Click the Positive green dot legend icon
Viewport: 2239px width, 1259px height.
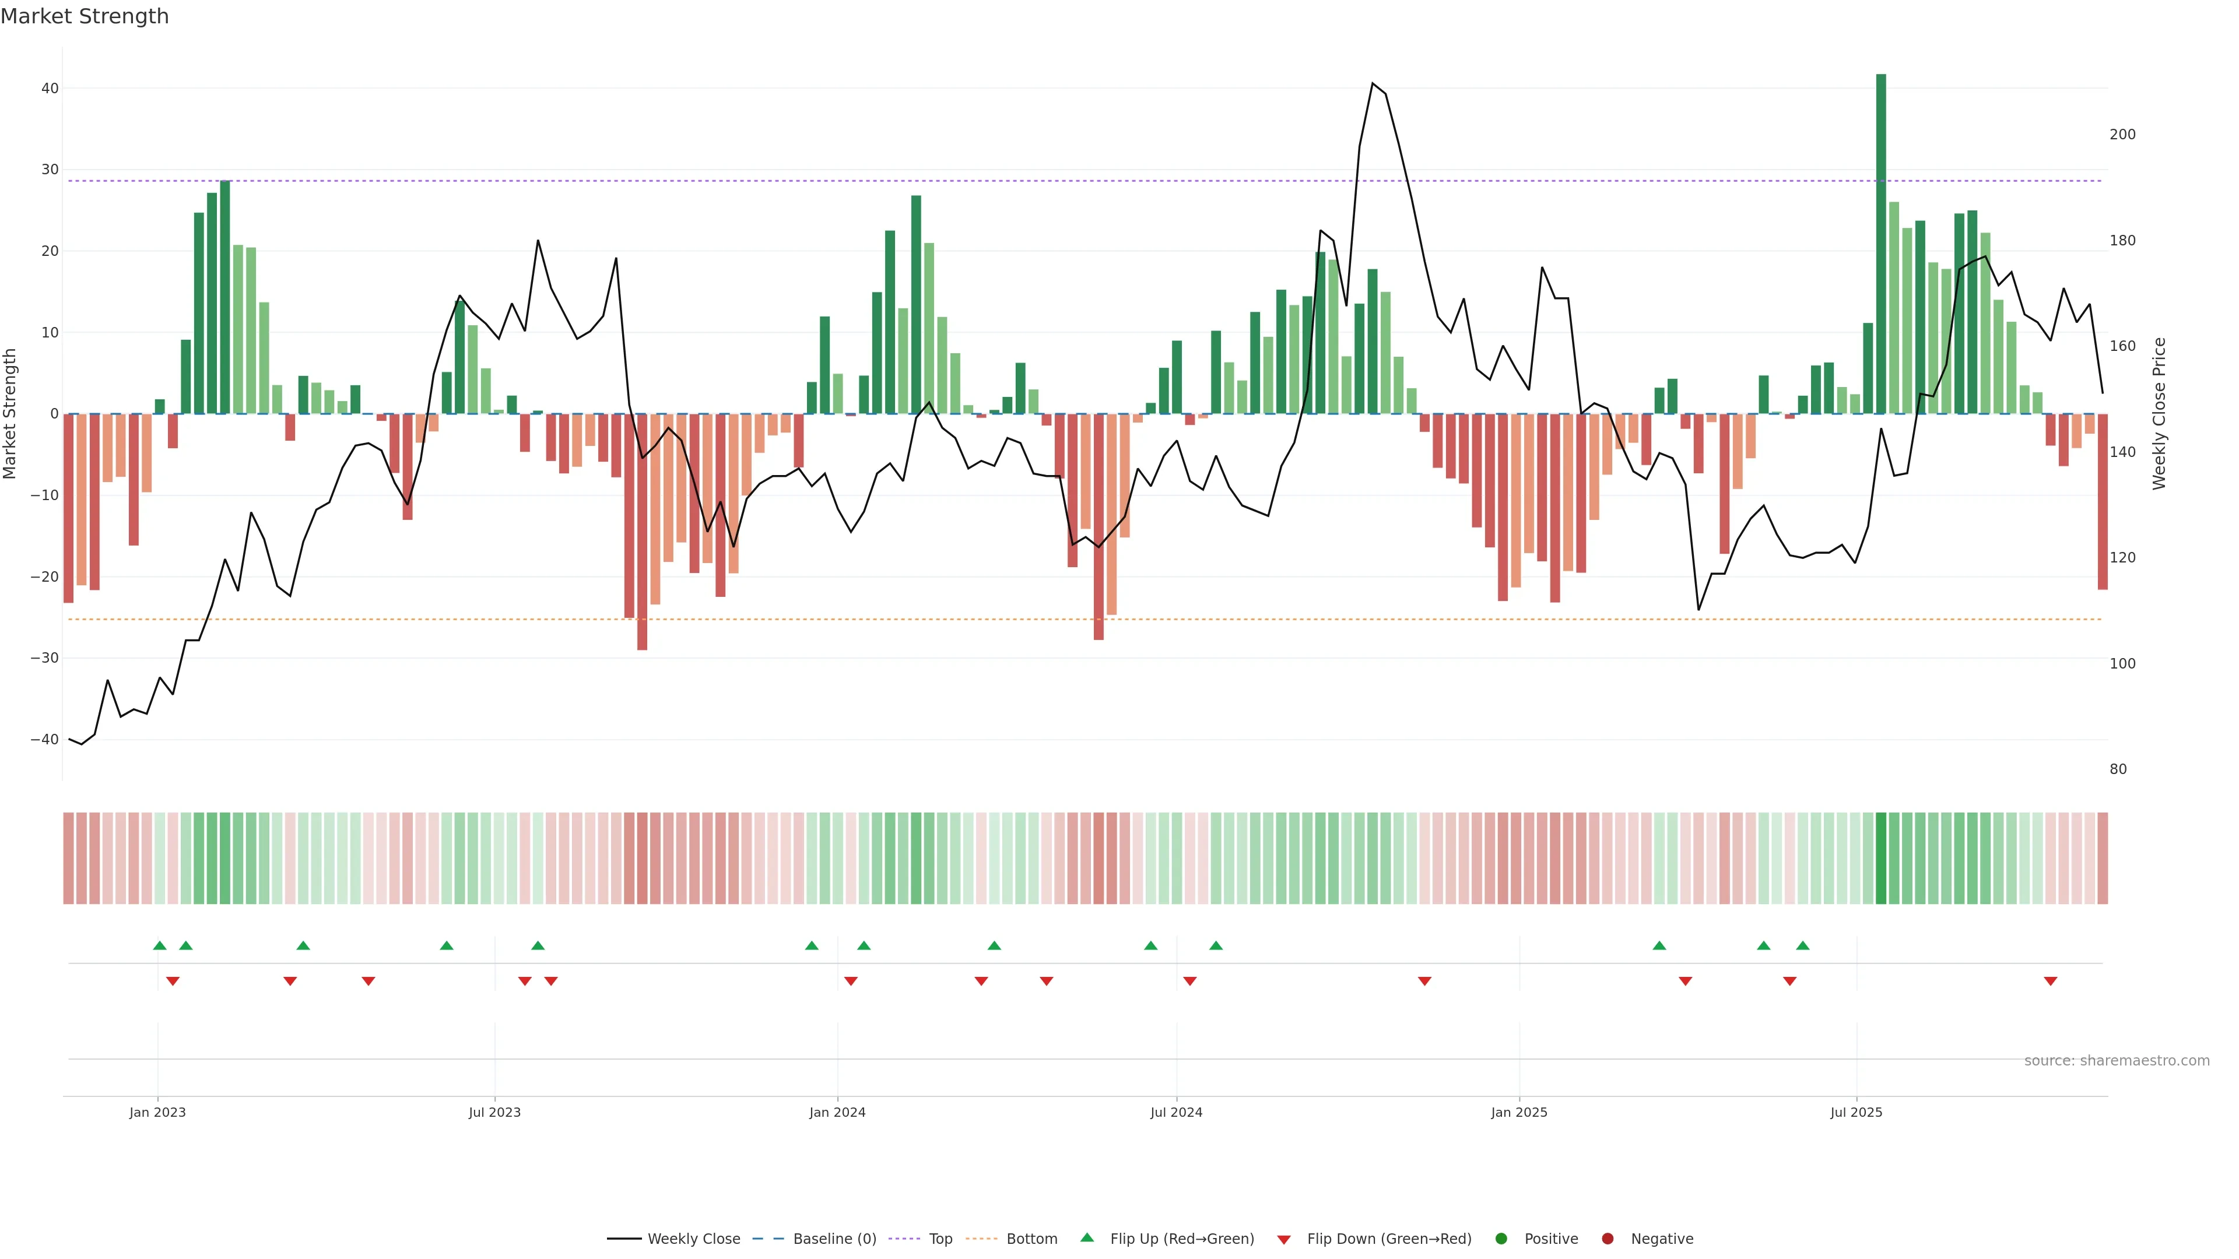click(1501, 1239)
